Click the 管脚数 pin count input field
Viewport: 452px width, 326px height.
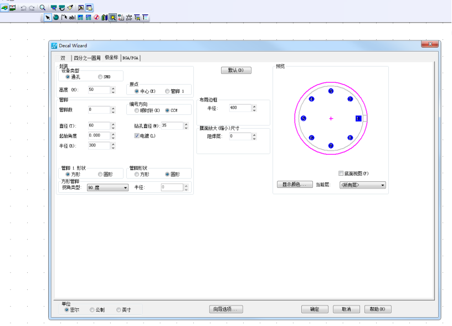click(99, 110)
